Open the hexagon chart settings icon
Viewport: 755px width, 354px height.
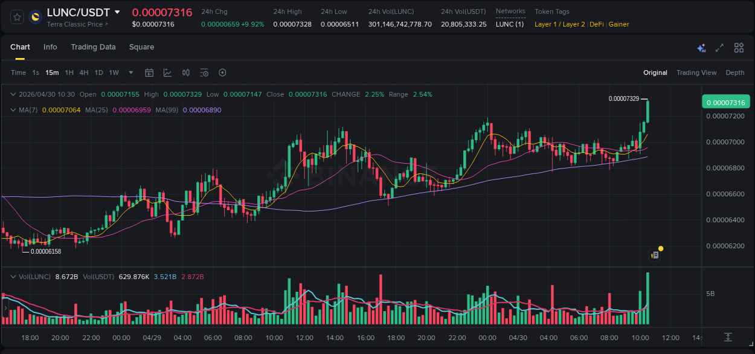click(222, 72)
